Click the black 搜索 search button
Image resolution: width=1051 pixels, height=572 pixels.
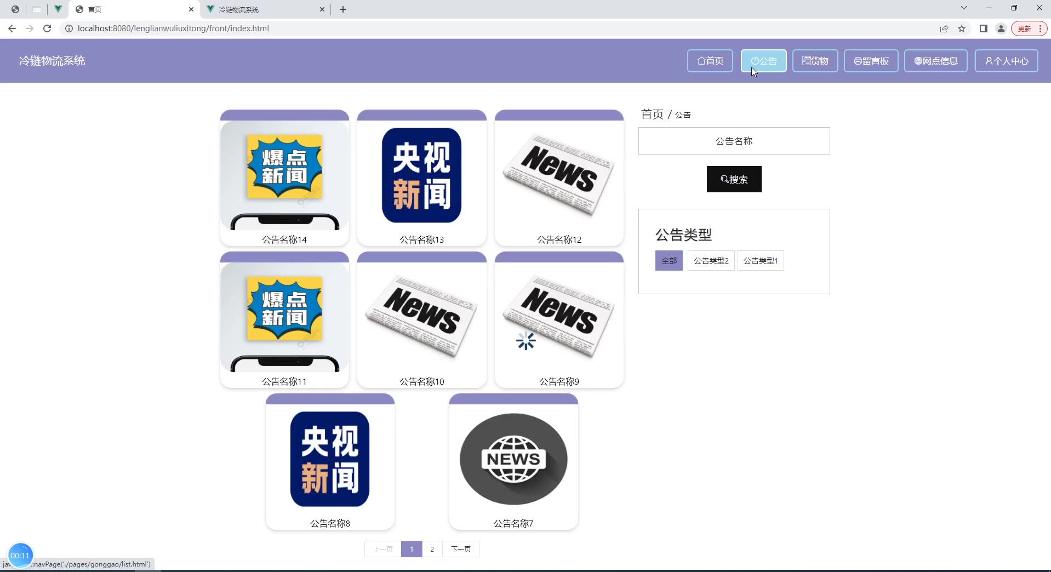pos(734,179)
